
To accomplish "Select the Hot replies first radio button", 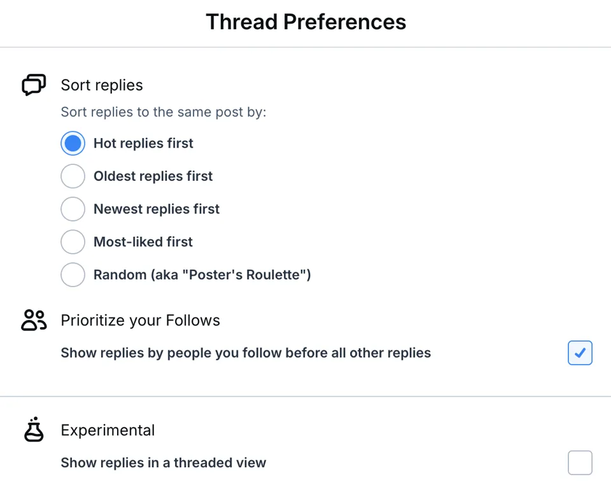I will pyautogui.click(x=73, y=143).
